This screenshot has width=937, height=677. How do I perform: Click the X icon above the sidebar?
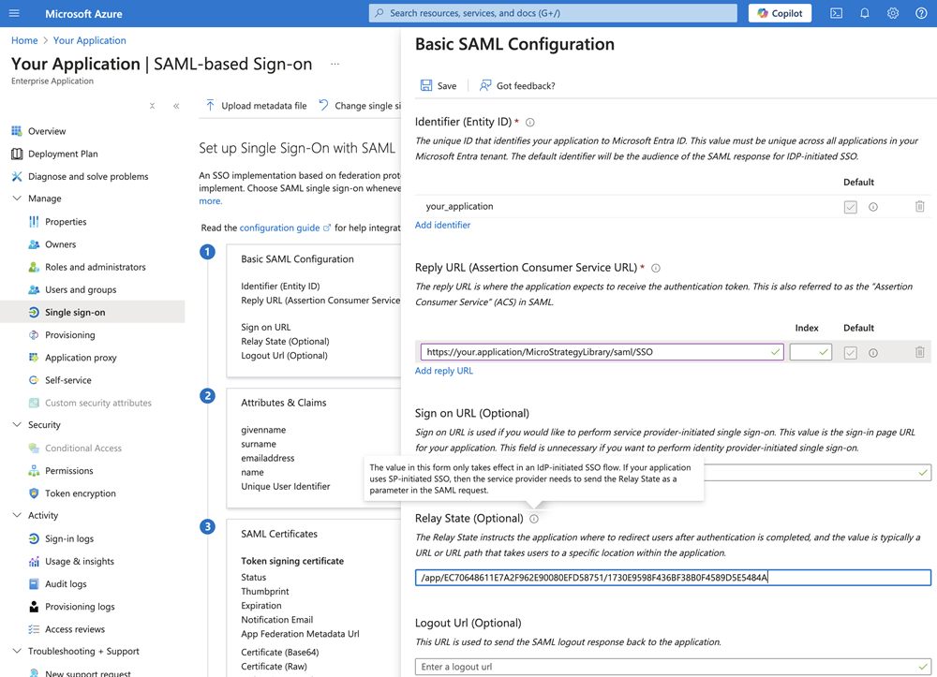tap(153, 106)
